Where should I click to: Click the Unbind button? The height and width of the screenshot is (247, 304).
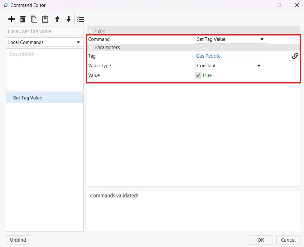point(18,240)
